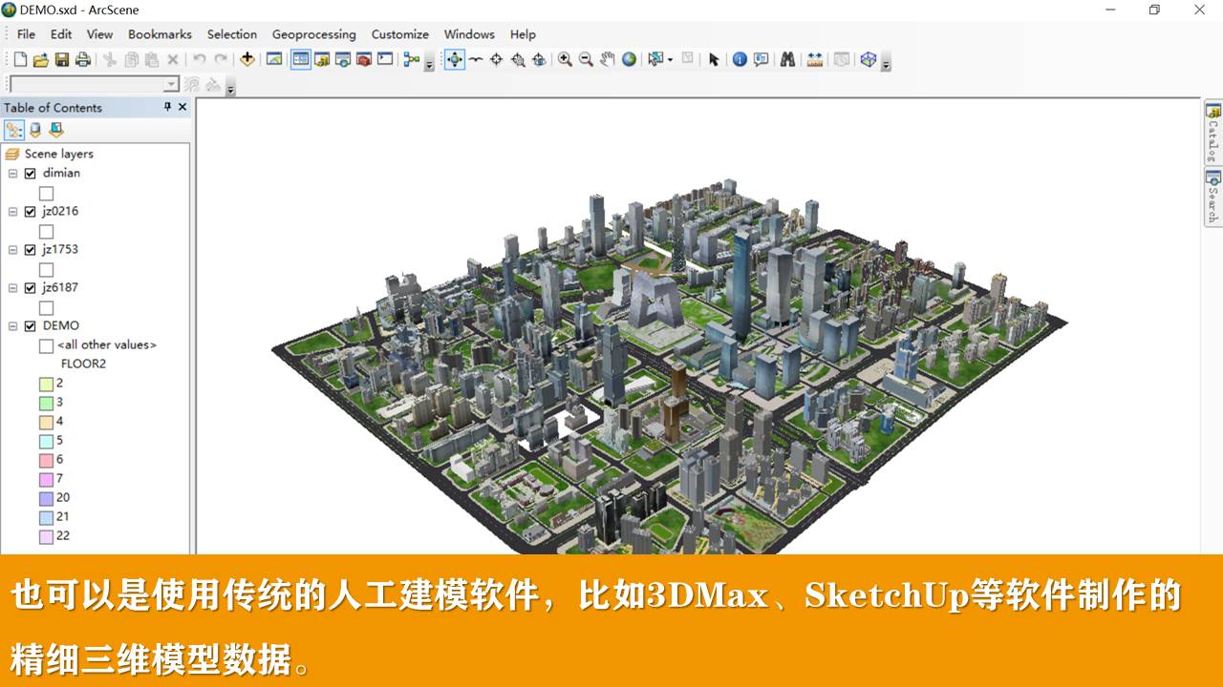The height and width of the screenshot is (687, 1223).
Task: Activate the Identify tool
Action: (x=740, y=59)
